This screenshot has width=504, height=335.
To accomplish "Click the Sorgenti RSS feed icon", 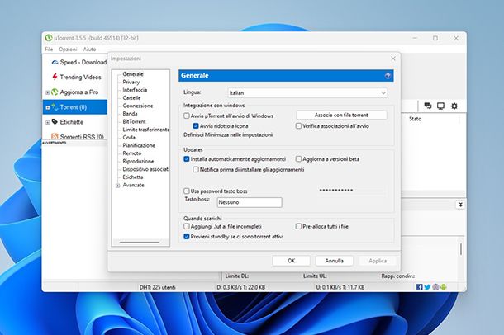I will pyautogui.click(x=55, y=136).
